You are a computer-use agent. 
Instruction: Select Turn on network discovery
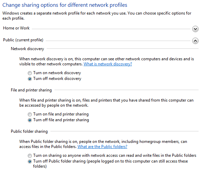(30, 73)
